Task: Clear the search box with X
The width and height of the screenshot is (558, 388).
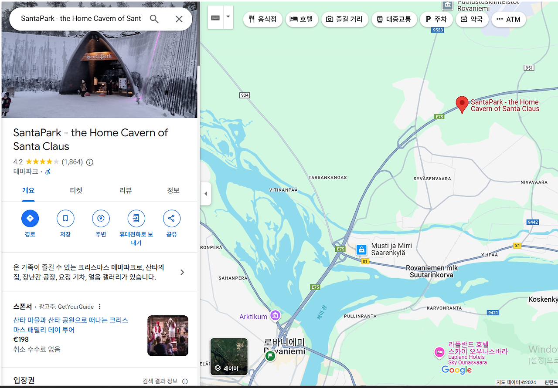Action: (179, 19)
